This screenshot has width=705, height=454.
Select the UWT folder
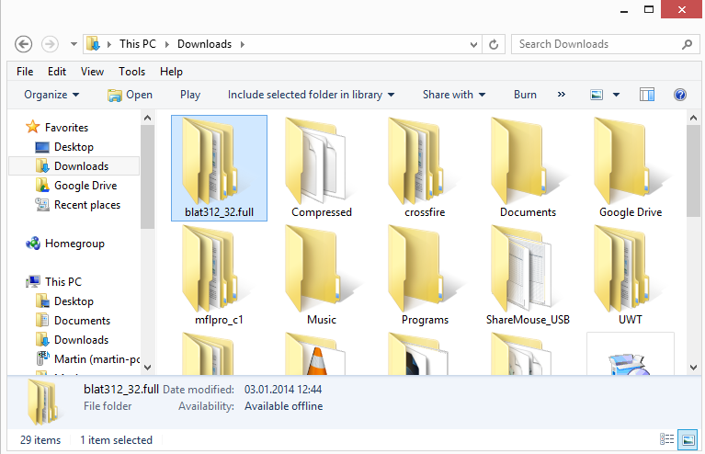[631, 276]
